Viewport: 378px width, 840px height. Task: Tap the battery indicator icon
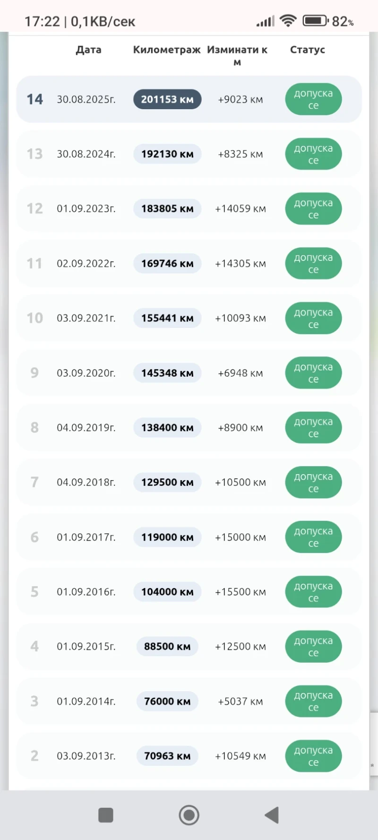[x=315, y=21]
